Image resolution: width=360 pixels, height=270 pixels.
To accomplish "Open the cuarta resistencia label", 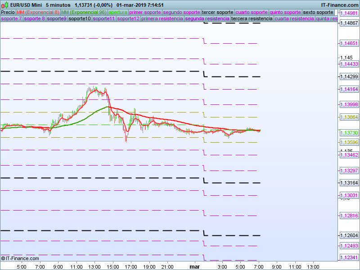I will 294,19.
